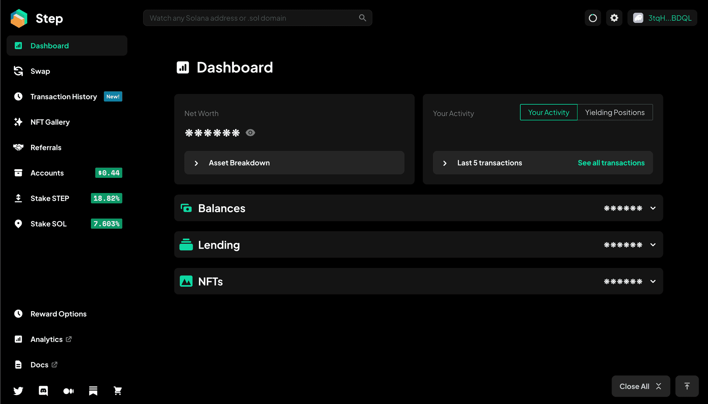The height and width of the screenshot is (404, 708).
Task: Open the shopping cart merch icon
Action: [118, 391]
